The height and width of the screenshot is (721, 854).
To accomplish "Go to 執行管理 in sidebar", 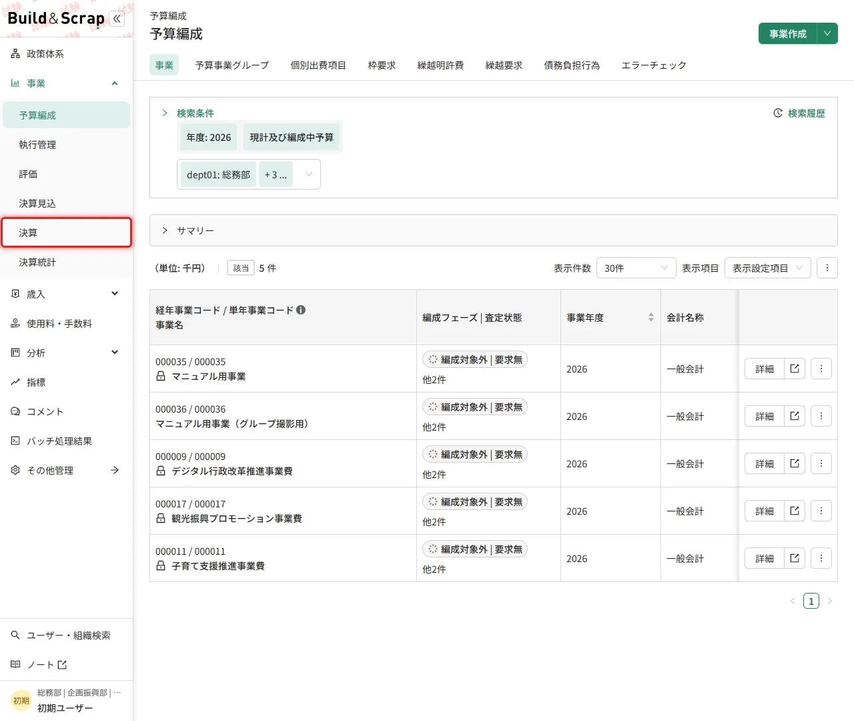I will pos(66,144).
